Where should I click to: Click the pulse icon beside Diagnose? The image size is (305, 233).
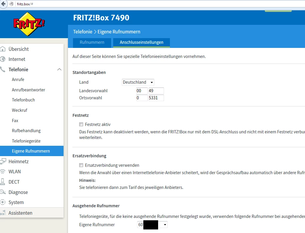[3, 192]
